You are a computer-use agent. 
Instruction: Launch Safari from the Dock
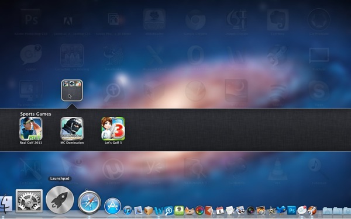pos(90,202)
